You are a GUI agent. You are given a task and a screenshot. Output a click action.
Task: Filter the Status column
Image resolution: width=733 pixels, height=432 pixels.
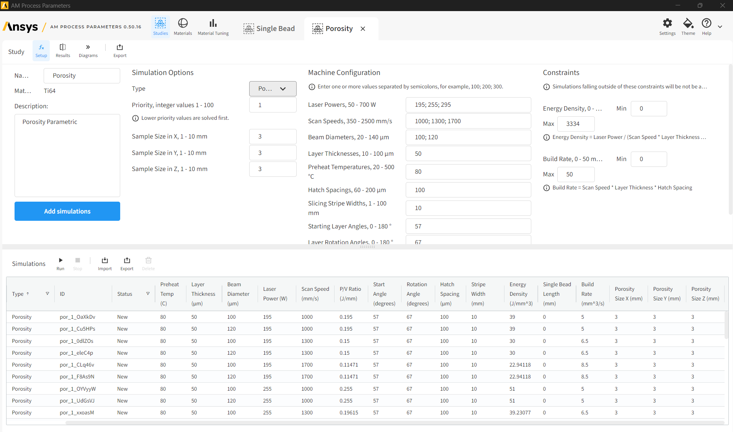click(148, 293)
